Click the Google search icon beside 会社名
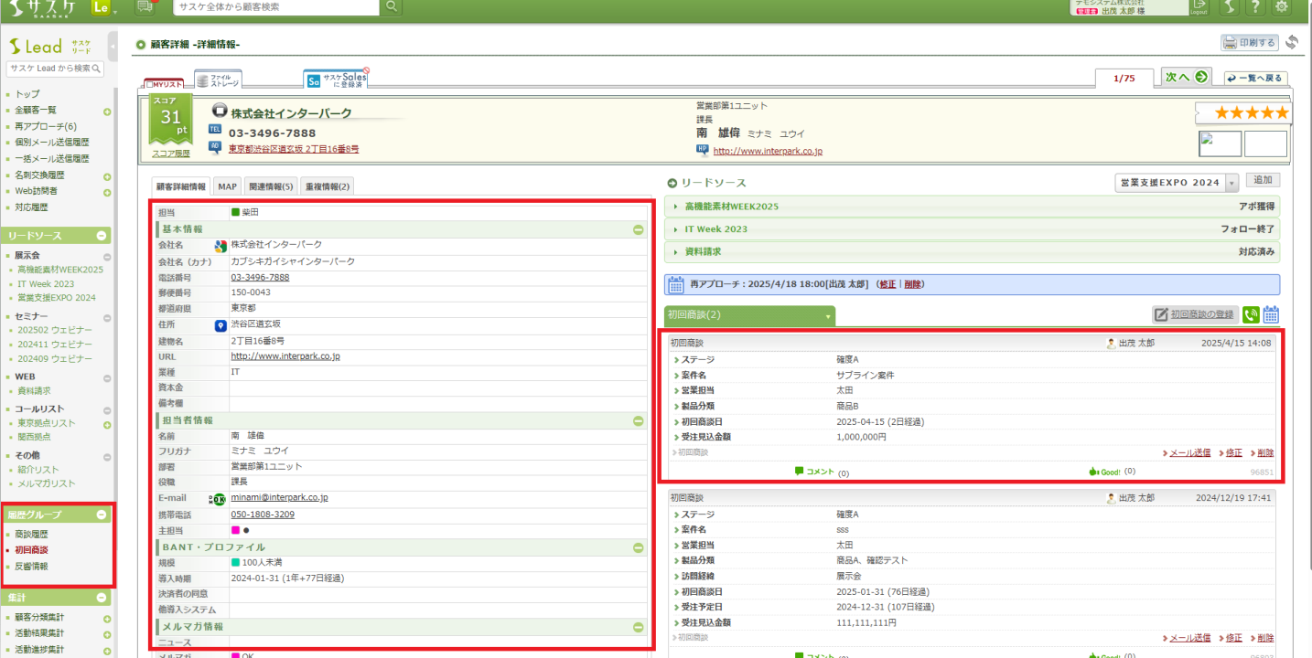The width and height of the screenshot is (1312, 658). 220,246
